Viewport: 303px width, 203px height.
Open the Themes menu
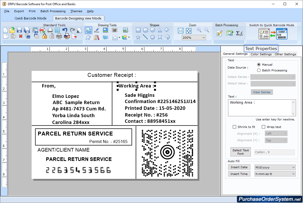(76, 11)
